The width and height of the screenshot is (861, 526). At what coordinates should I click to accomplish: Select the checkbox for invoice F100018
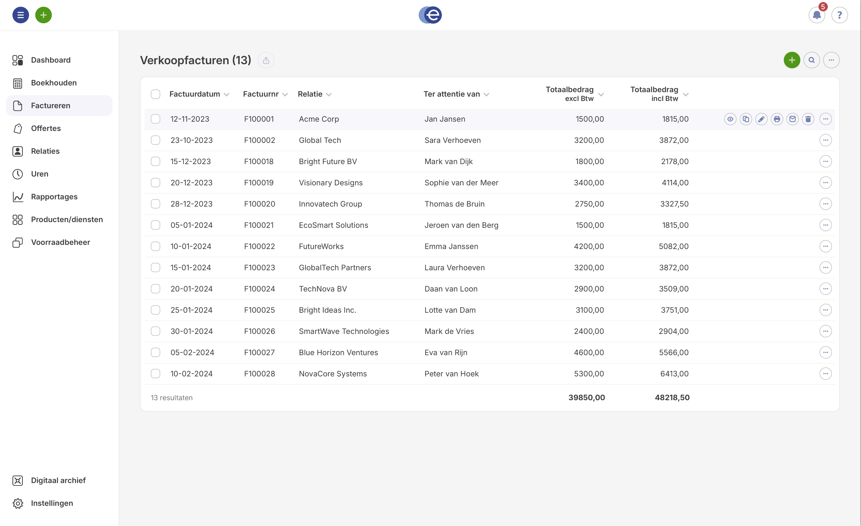pos(156,162)
